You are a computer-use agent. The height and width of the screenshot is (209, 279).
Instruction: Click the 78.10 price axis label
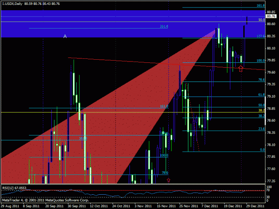click(x=271, y=145)
